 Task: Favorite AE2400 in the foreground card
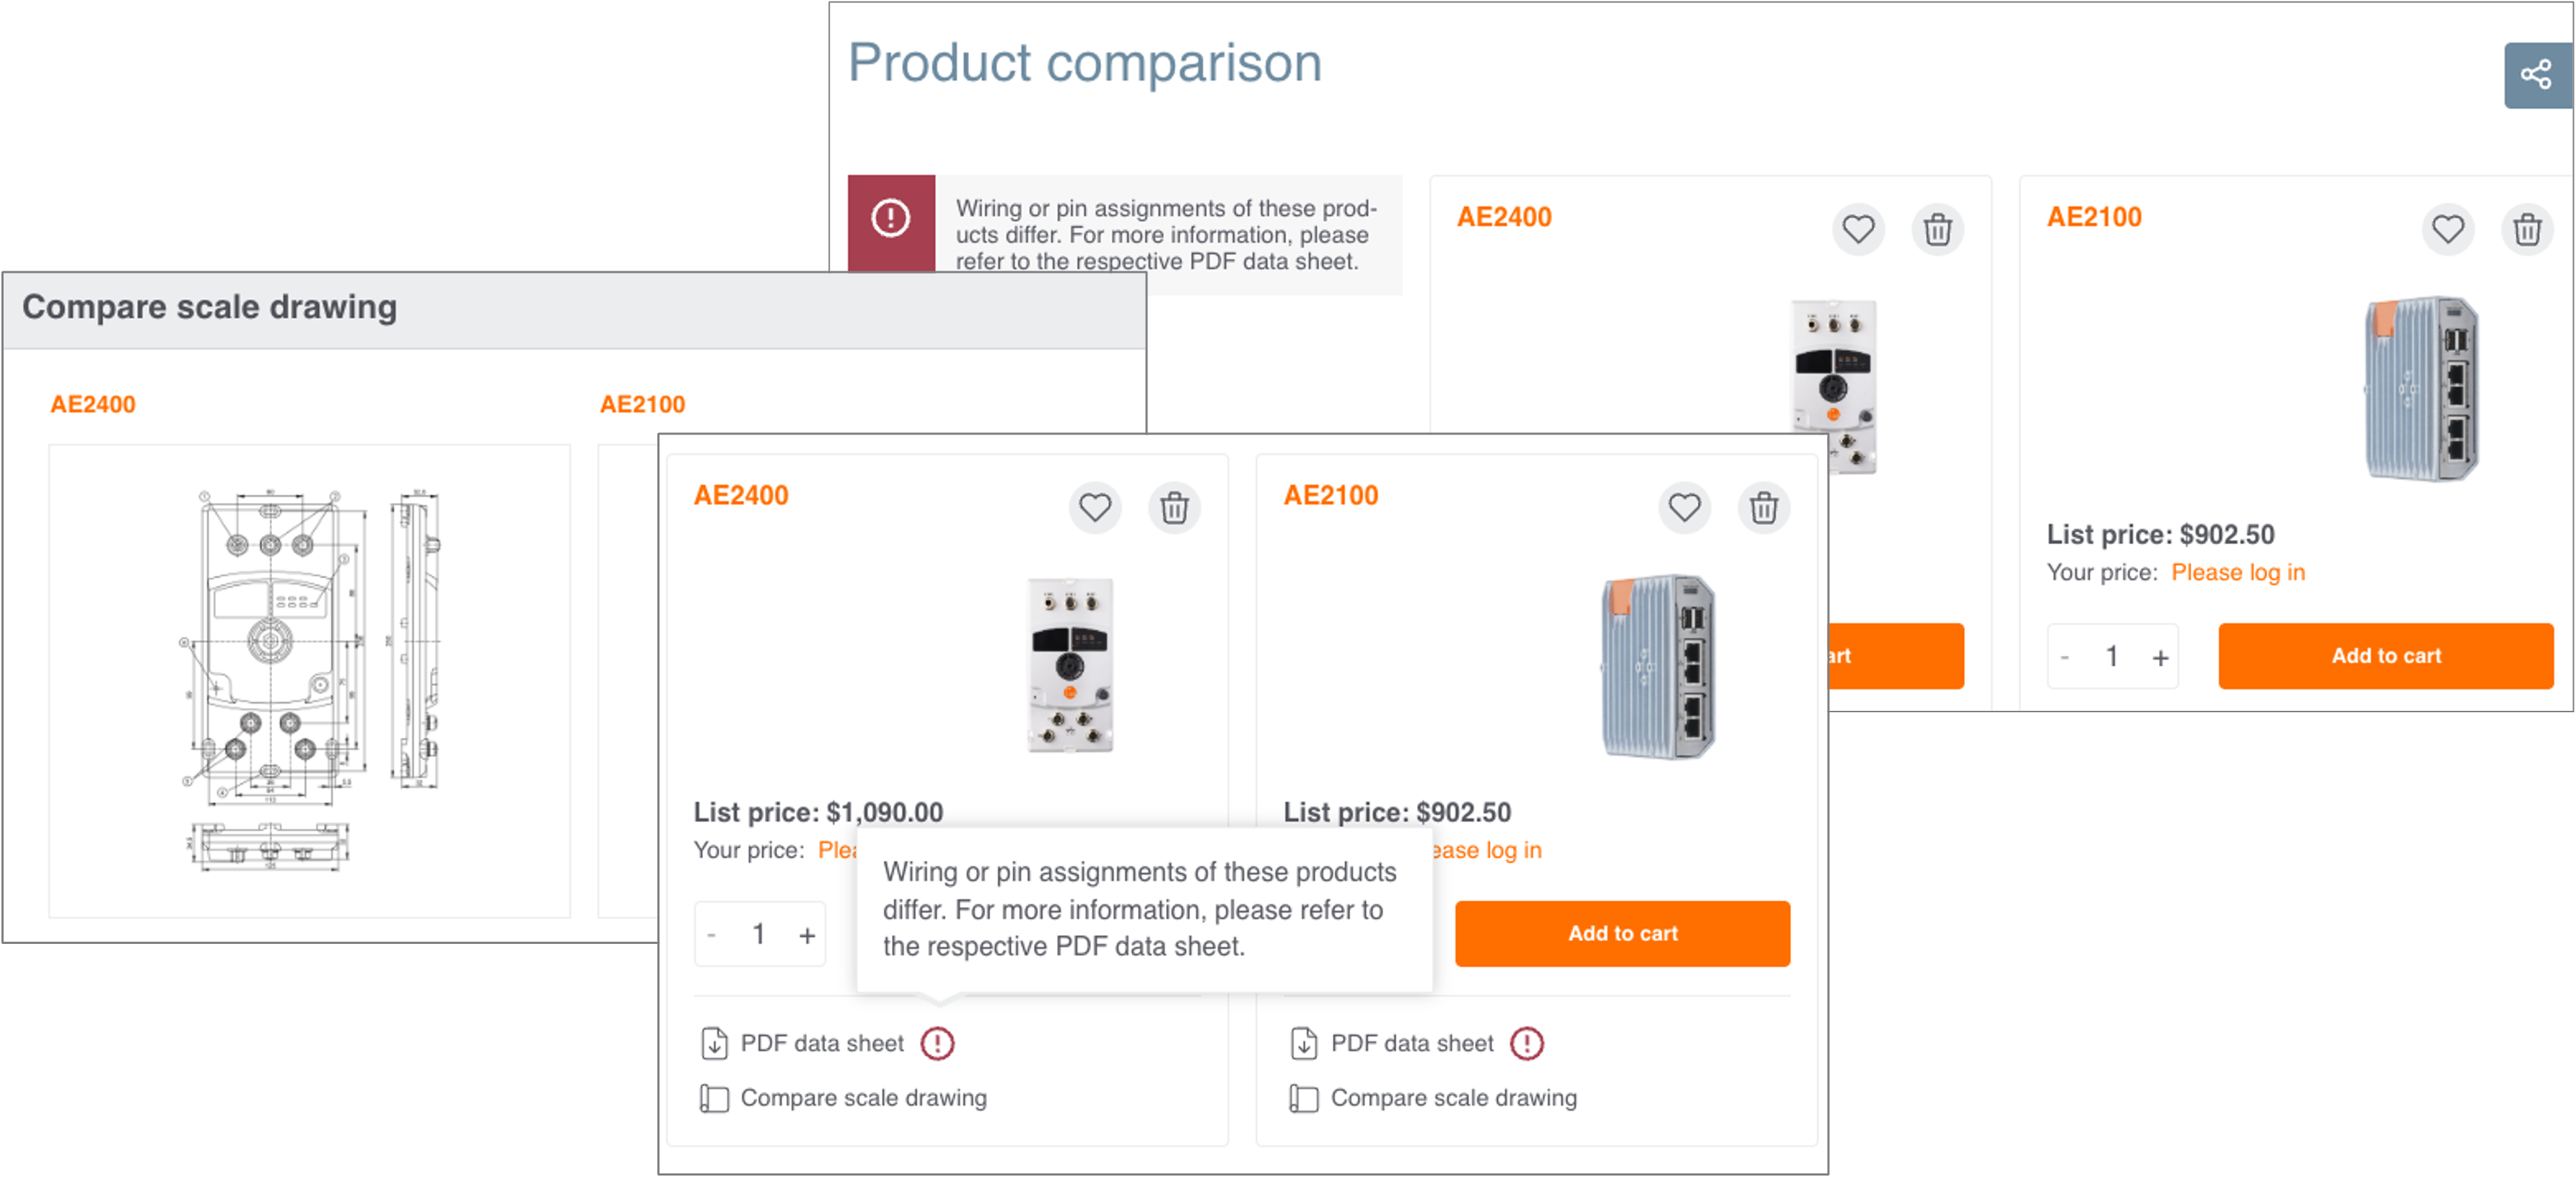[x=1094, y=508]
